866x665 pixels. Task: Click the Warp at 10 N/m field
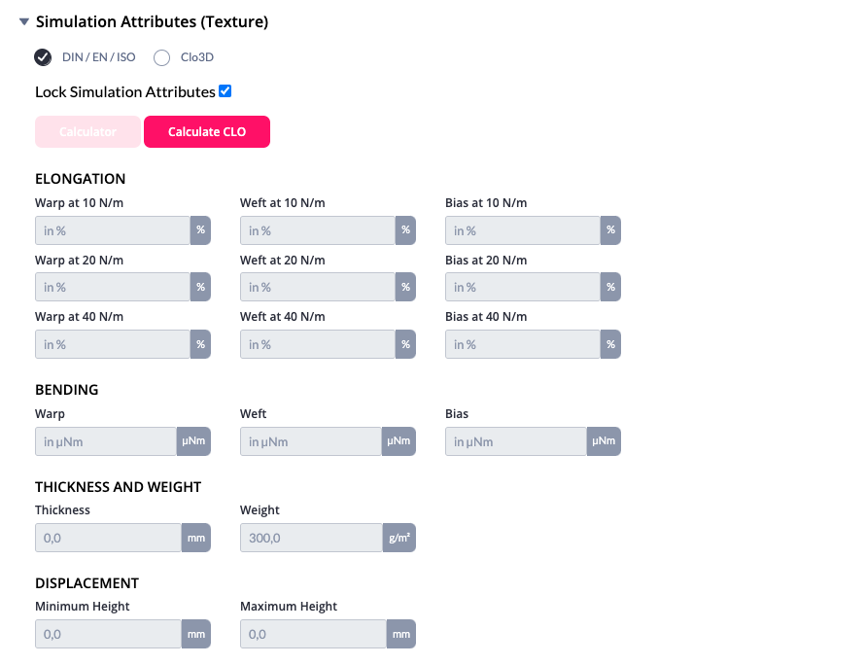[113, 230]
